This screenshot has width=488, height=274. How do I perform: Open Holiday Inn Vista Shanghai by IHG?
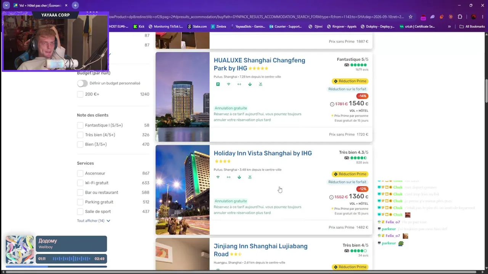263,153
